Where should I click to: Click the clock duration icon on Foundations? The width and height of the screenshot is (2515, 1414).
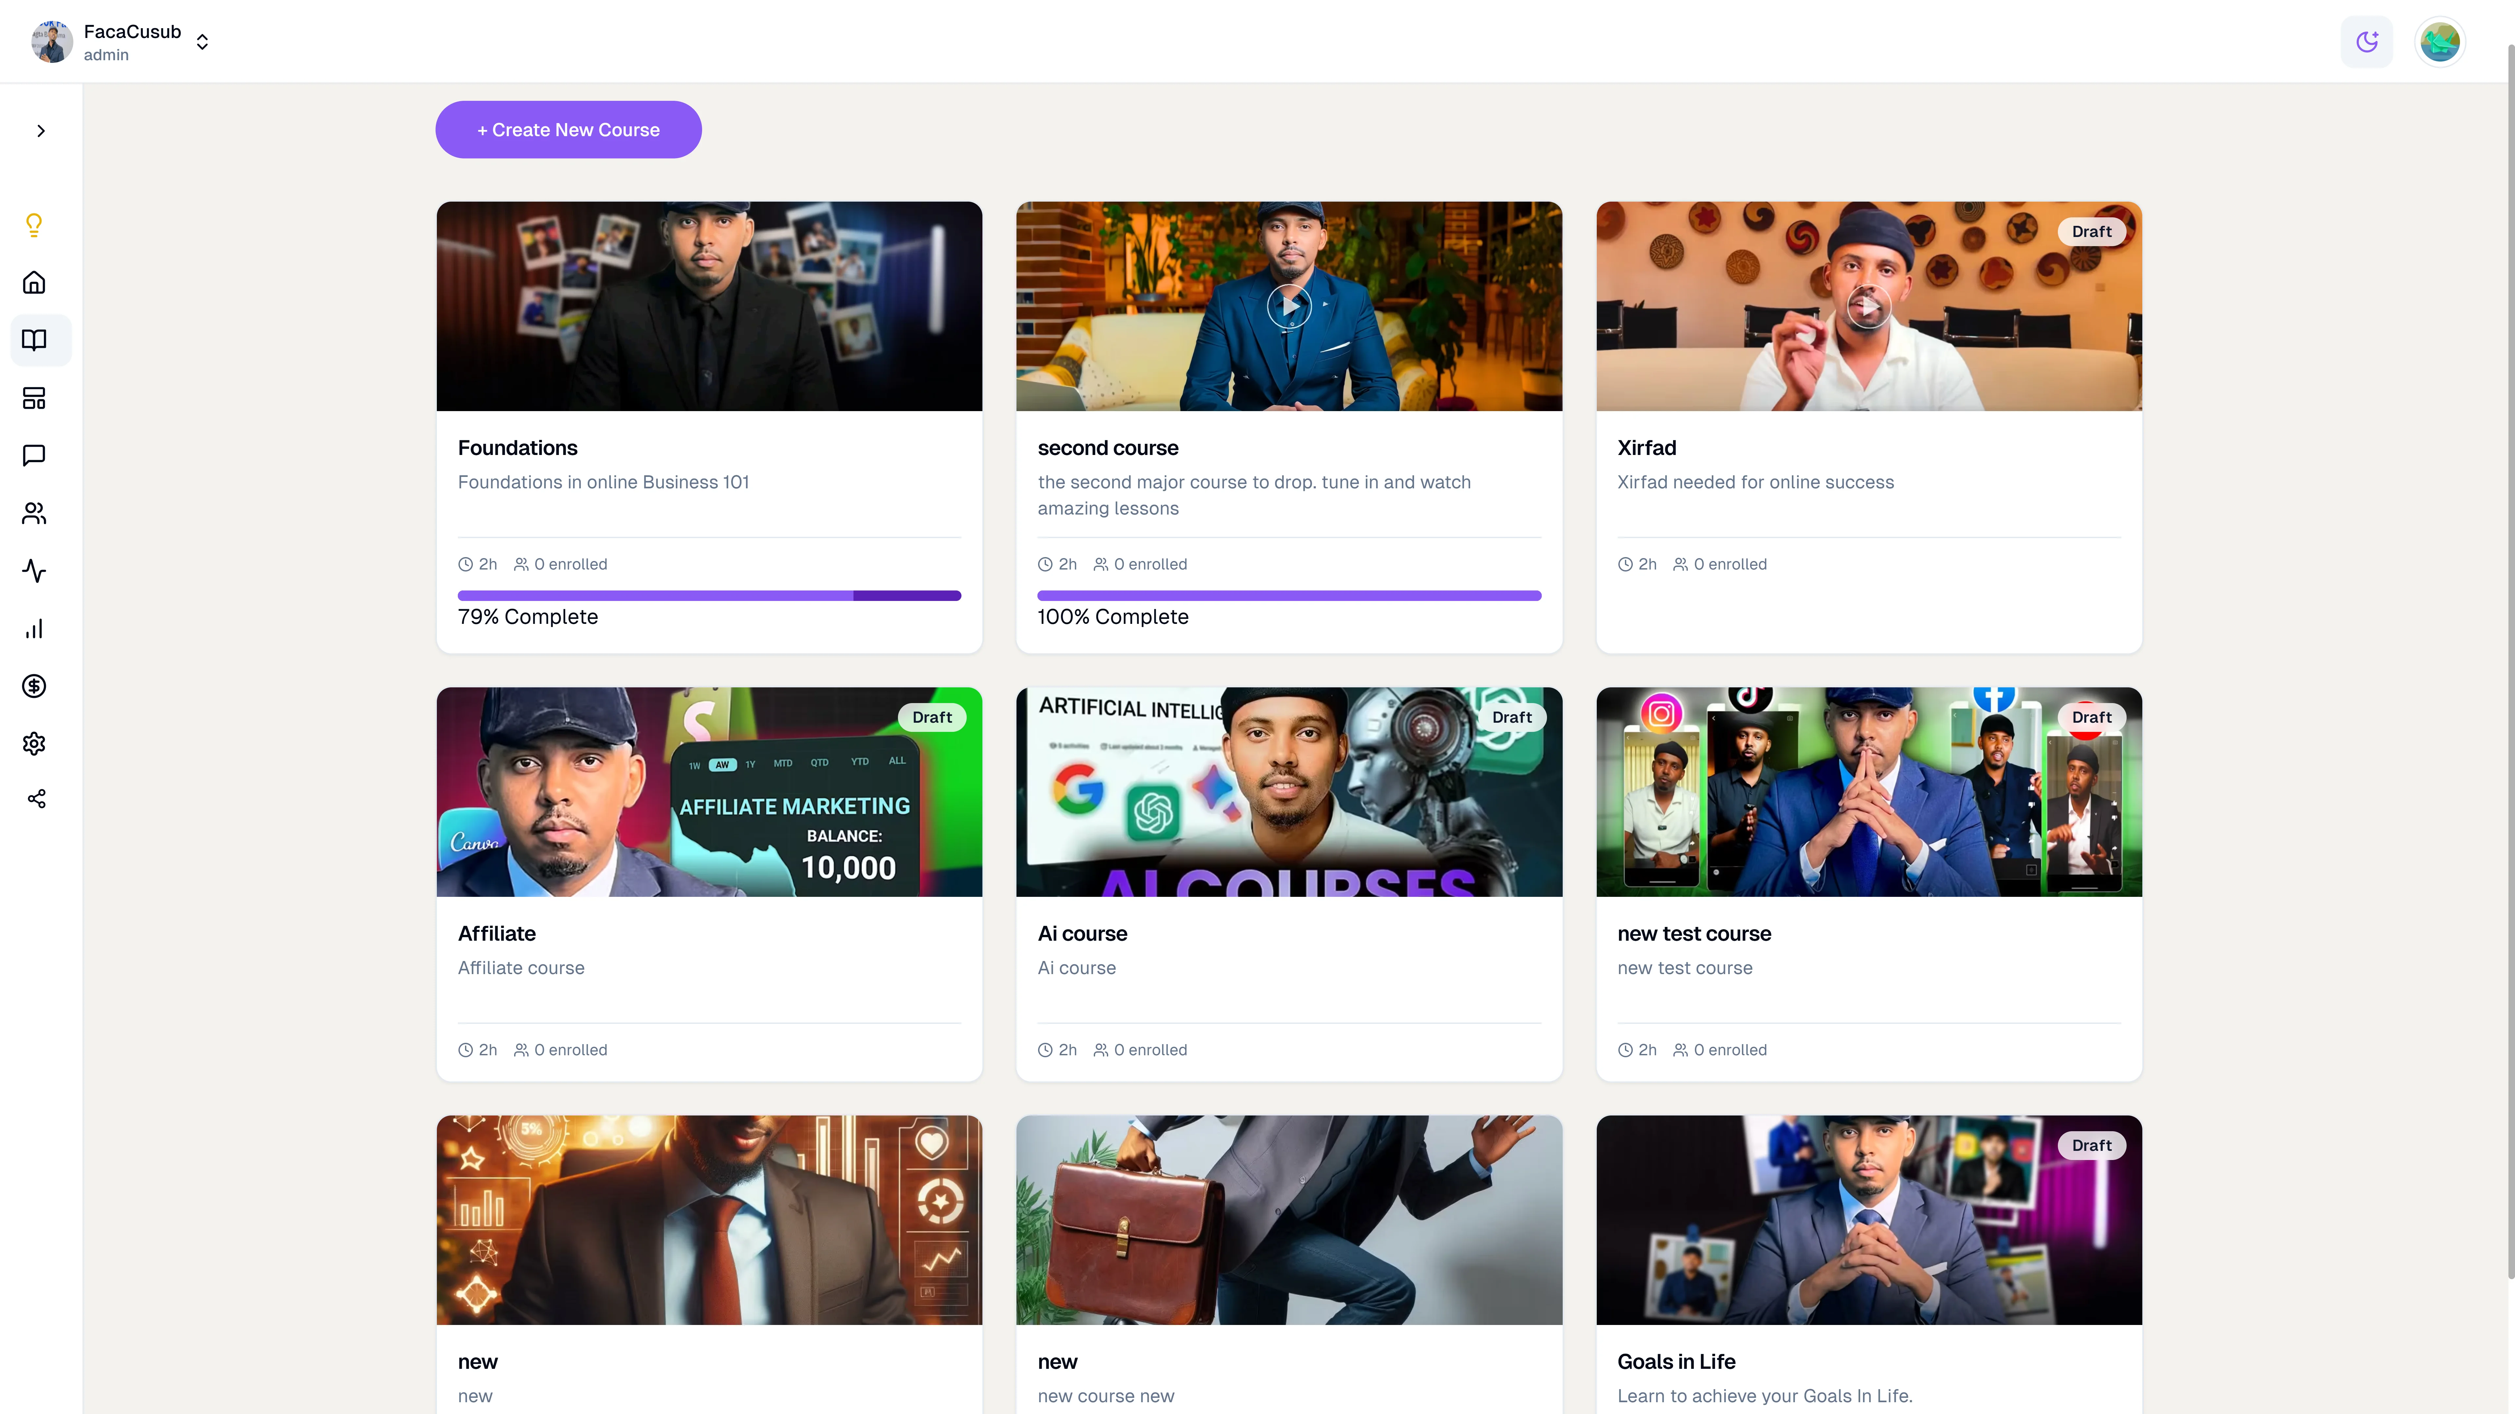point(466,564)
